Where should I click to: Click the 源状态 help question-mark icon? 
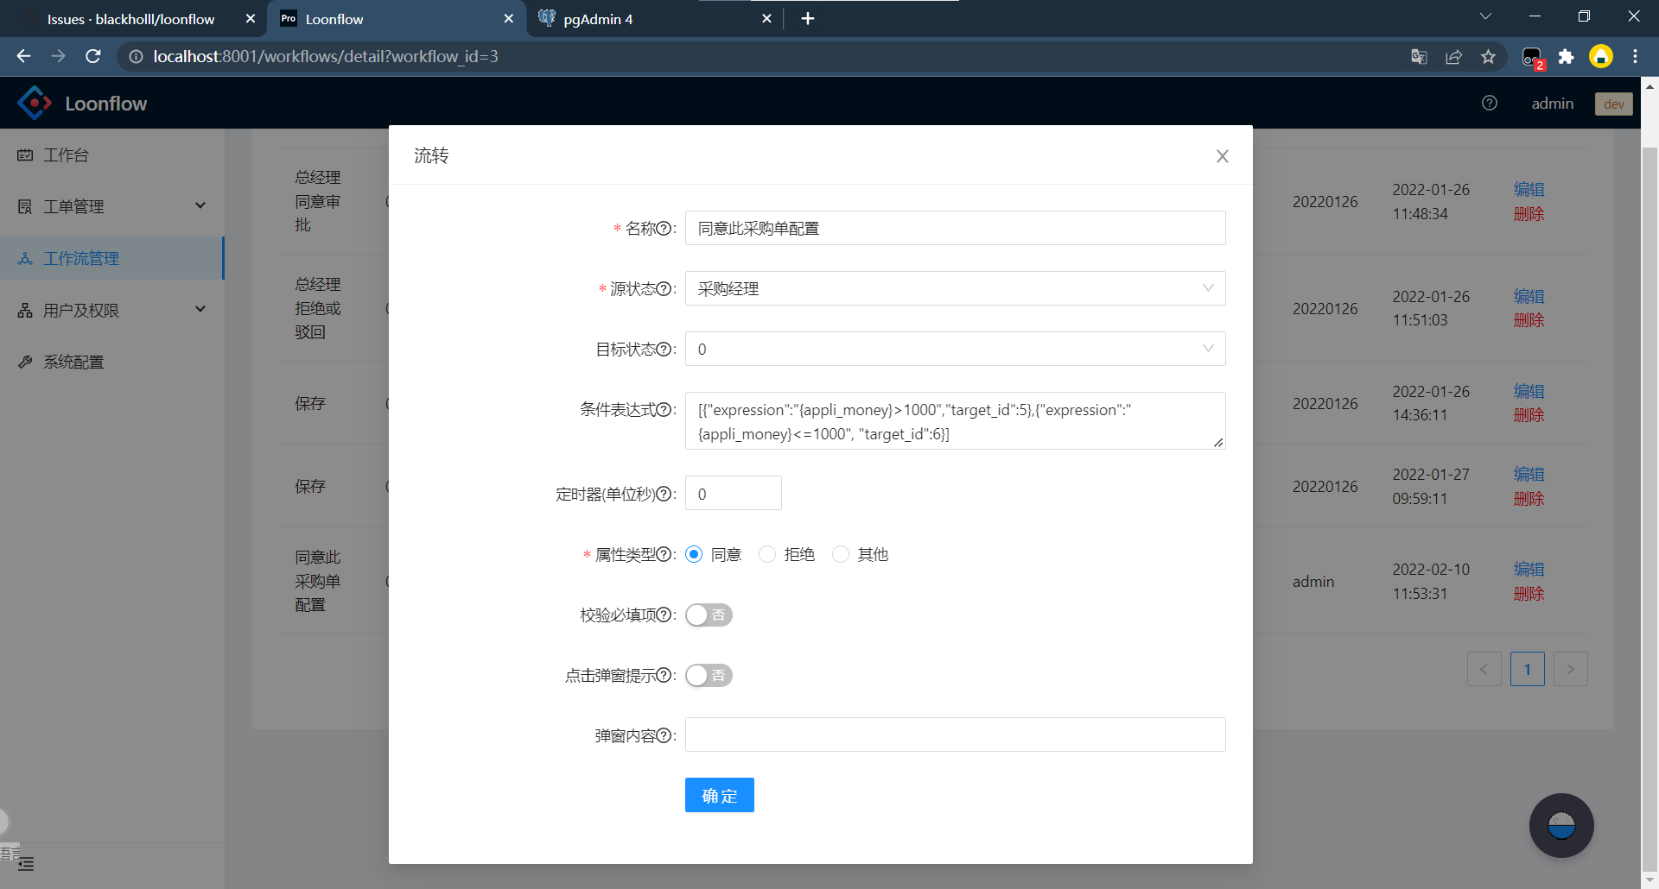point(664,289)
